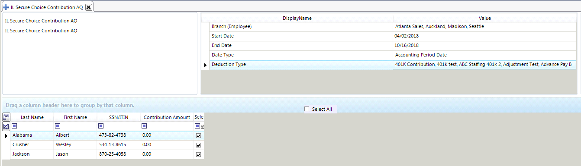581x166 pixels.
Task: Select the Alabama last name cell
Action: pos(32,135)
